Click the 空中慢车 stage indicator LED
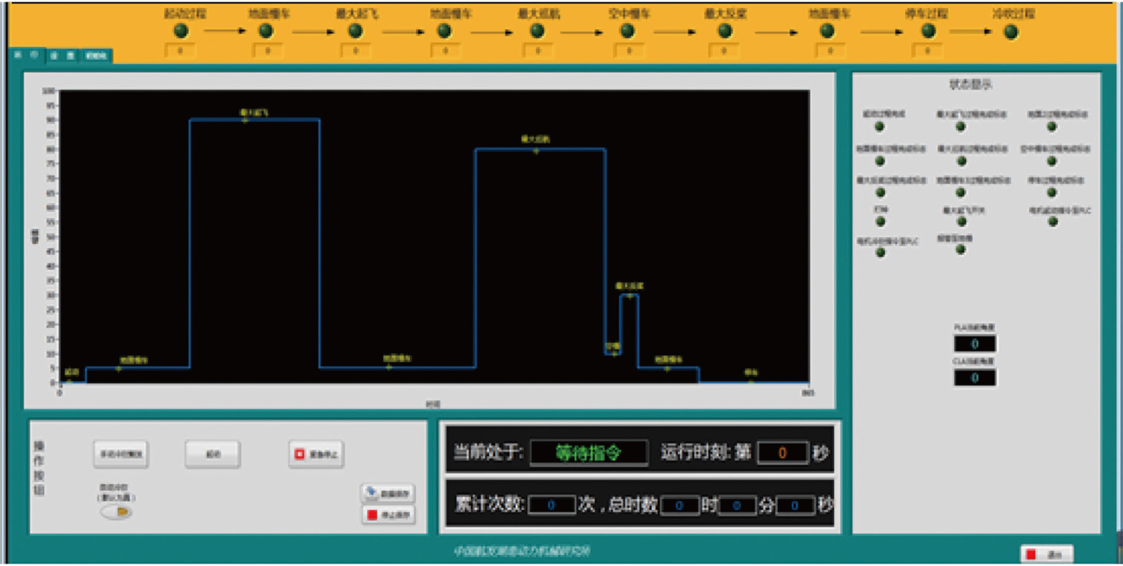 click(x=627, y=31)
